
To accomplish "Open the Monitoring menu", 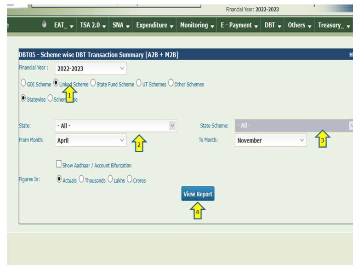I will tap(197, 25).
